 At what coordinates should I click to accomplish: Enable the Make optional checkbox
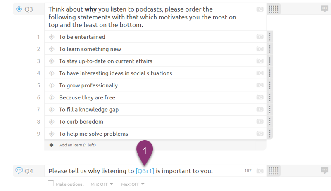pos(51,184)
